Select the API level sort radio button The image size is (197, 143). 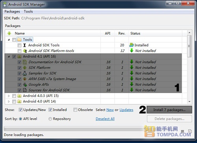click(20, 119)
